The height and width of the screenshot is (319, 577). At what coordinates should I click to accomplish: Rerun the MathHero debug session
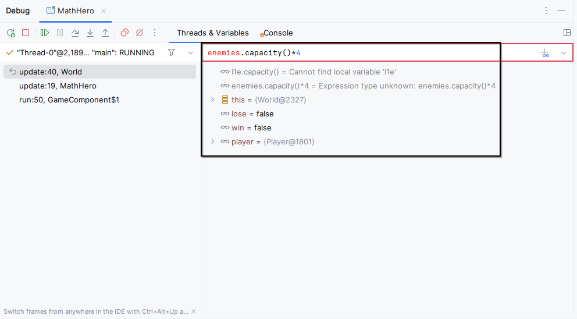click(x=10, y=33)
